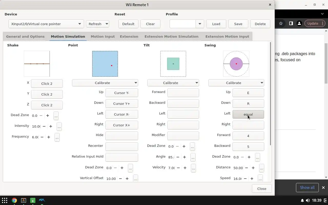Click the volume speaker icon in the tray
328x205 pixels.
point(308,200)
